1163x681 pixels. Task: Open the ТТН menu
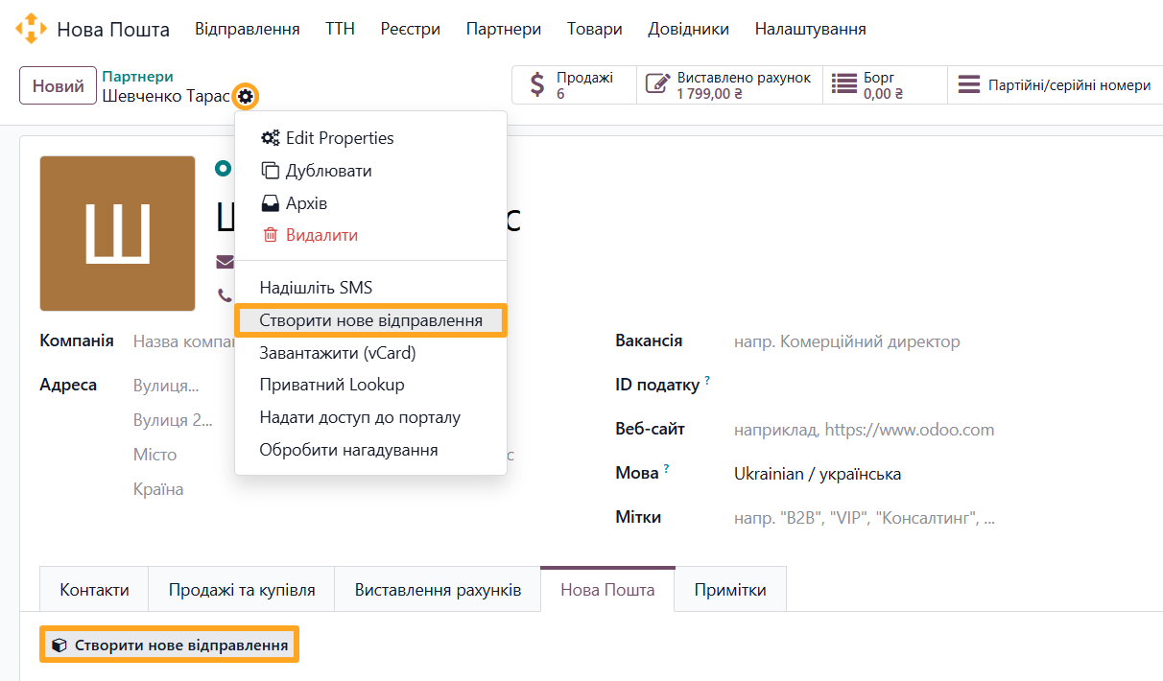[x=340, y=29]
